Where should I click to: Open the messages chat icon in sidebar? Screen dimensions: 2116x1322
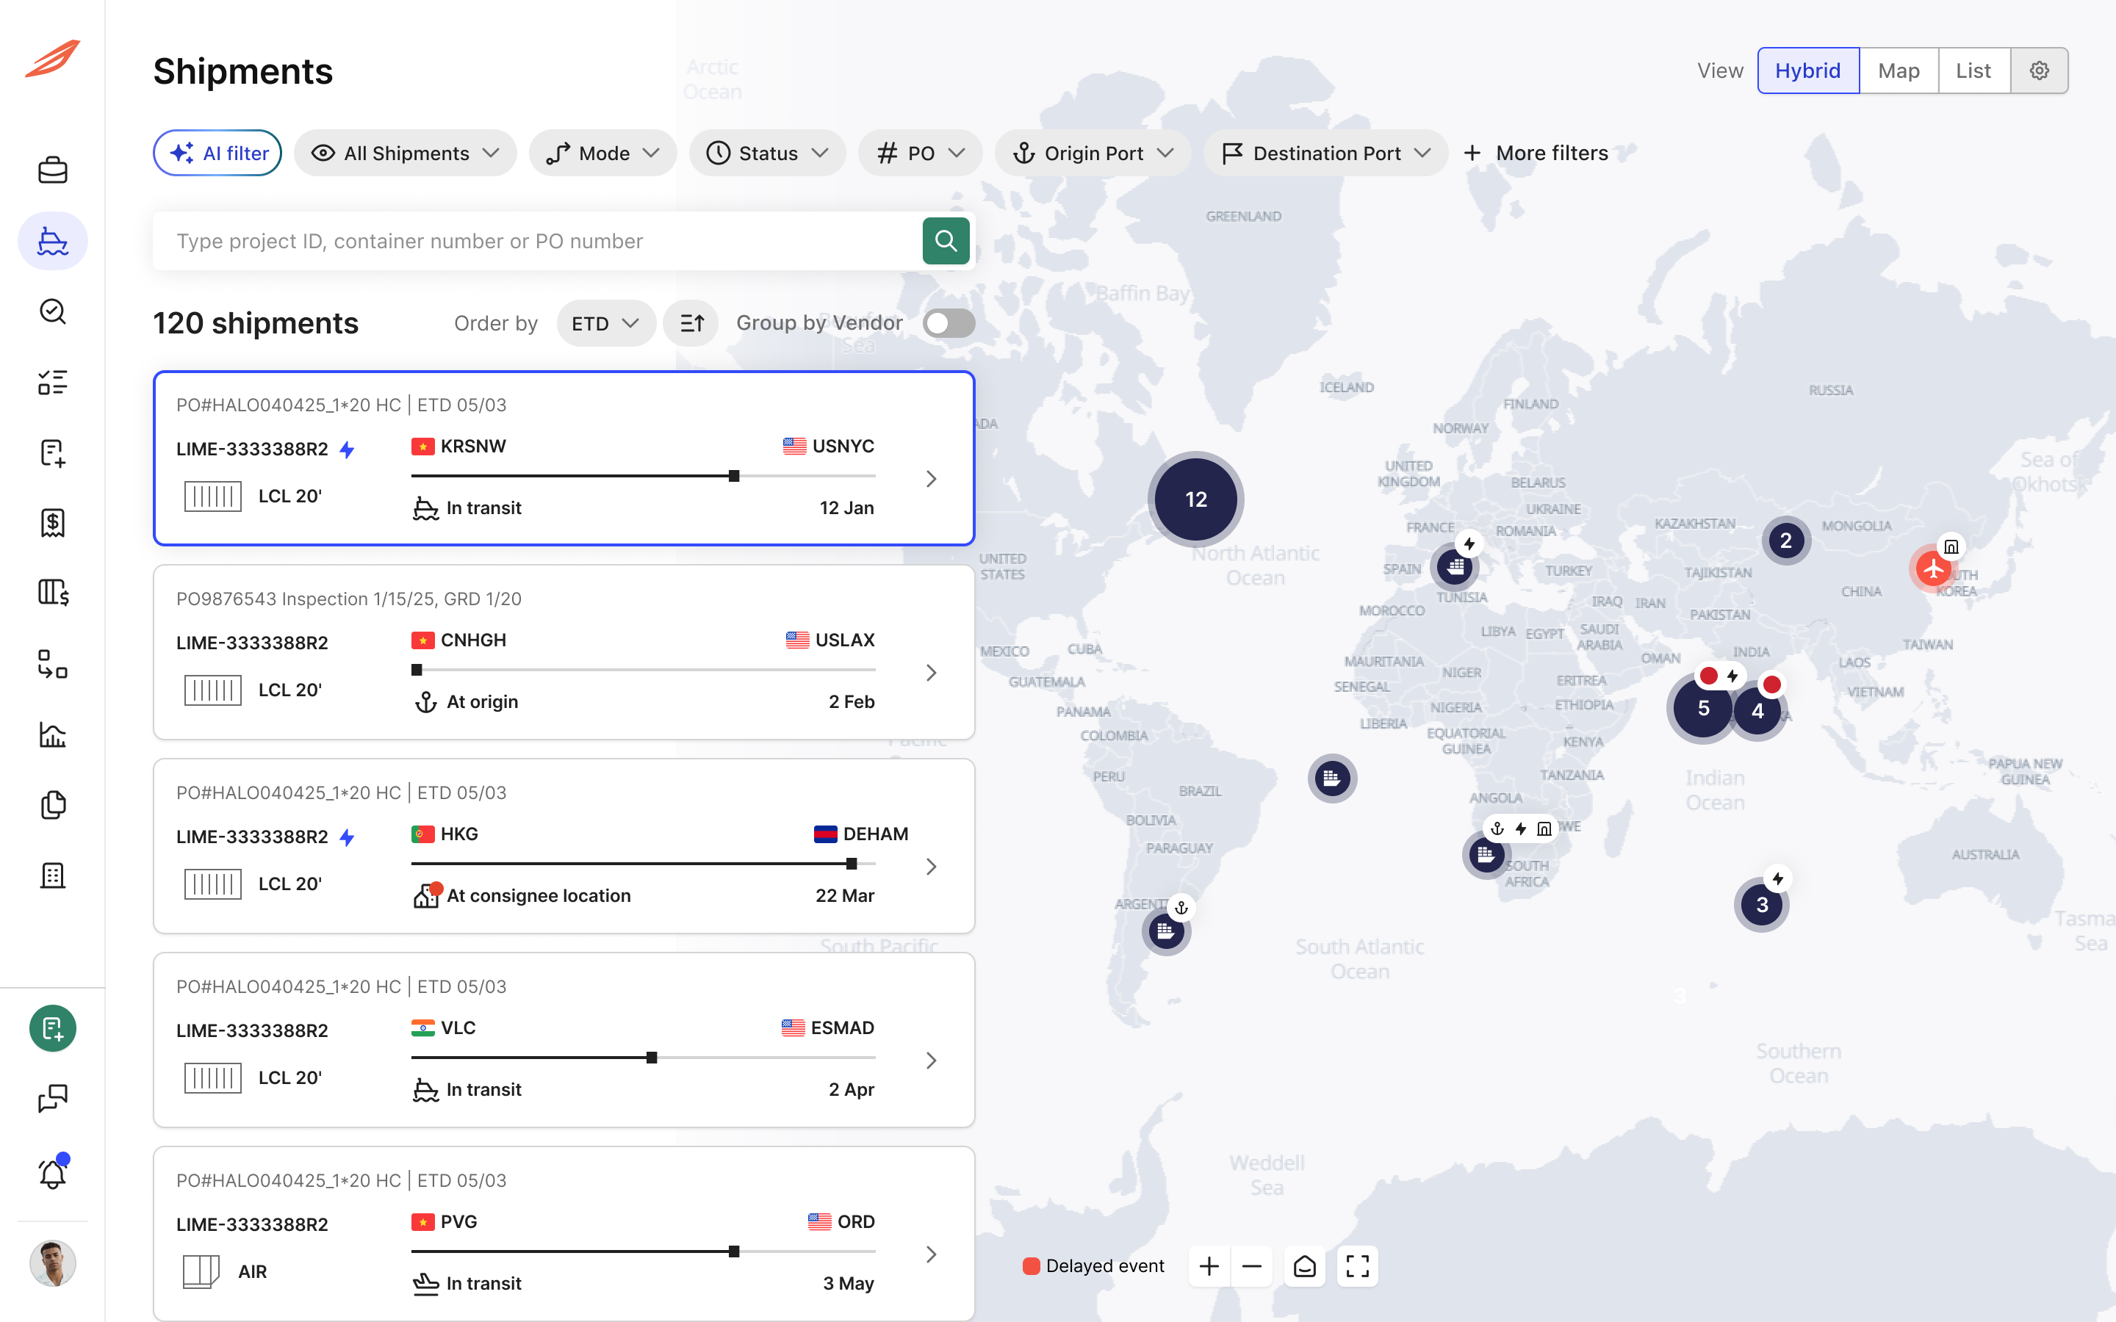52,1097
